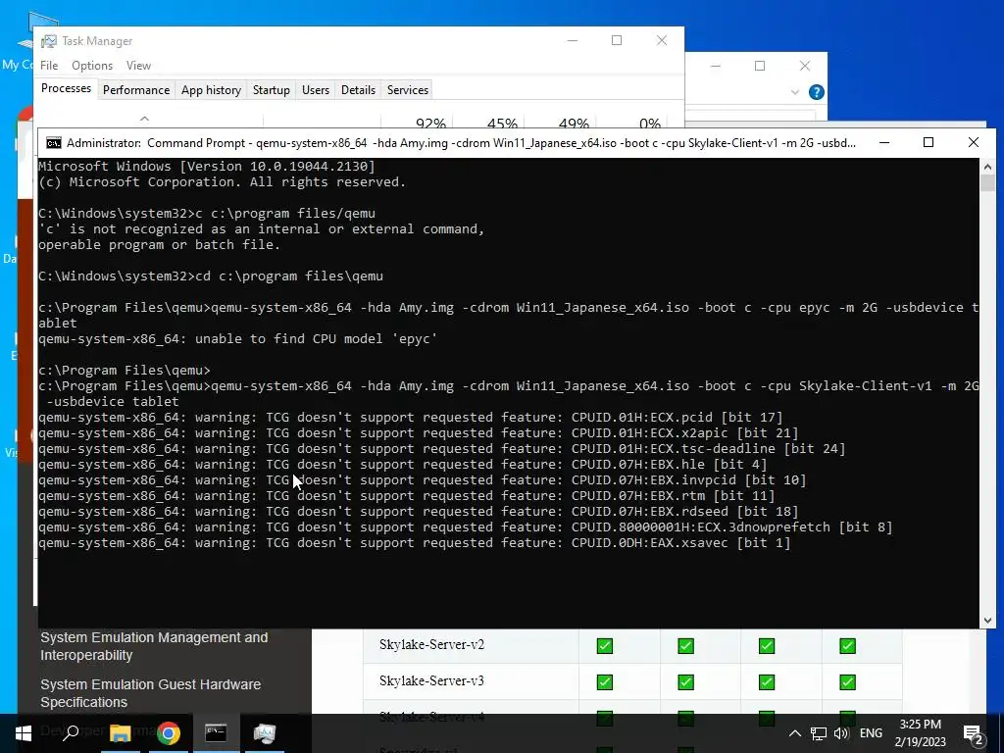This screenshot has height=753, width=1004.
Task: Open Task Manager File menu
Action: point(49,66)
